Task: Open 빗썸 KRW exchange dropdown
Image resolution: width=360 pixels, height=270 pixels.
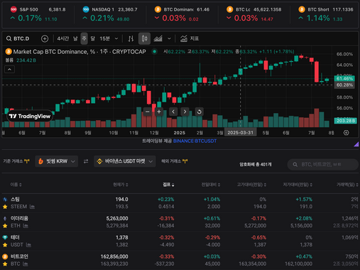Action: [x=57, y=161]
